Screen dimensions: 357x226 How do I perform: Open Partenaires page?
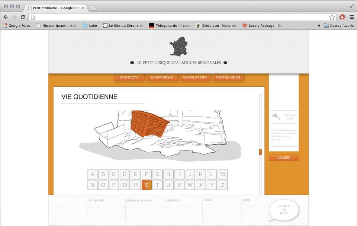[x=228, y=77]
